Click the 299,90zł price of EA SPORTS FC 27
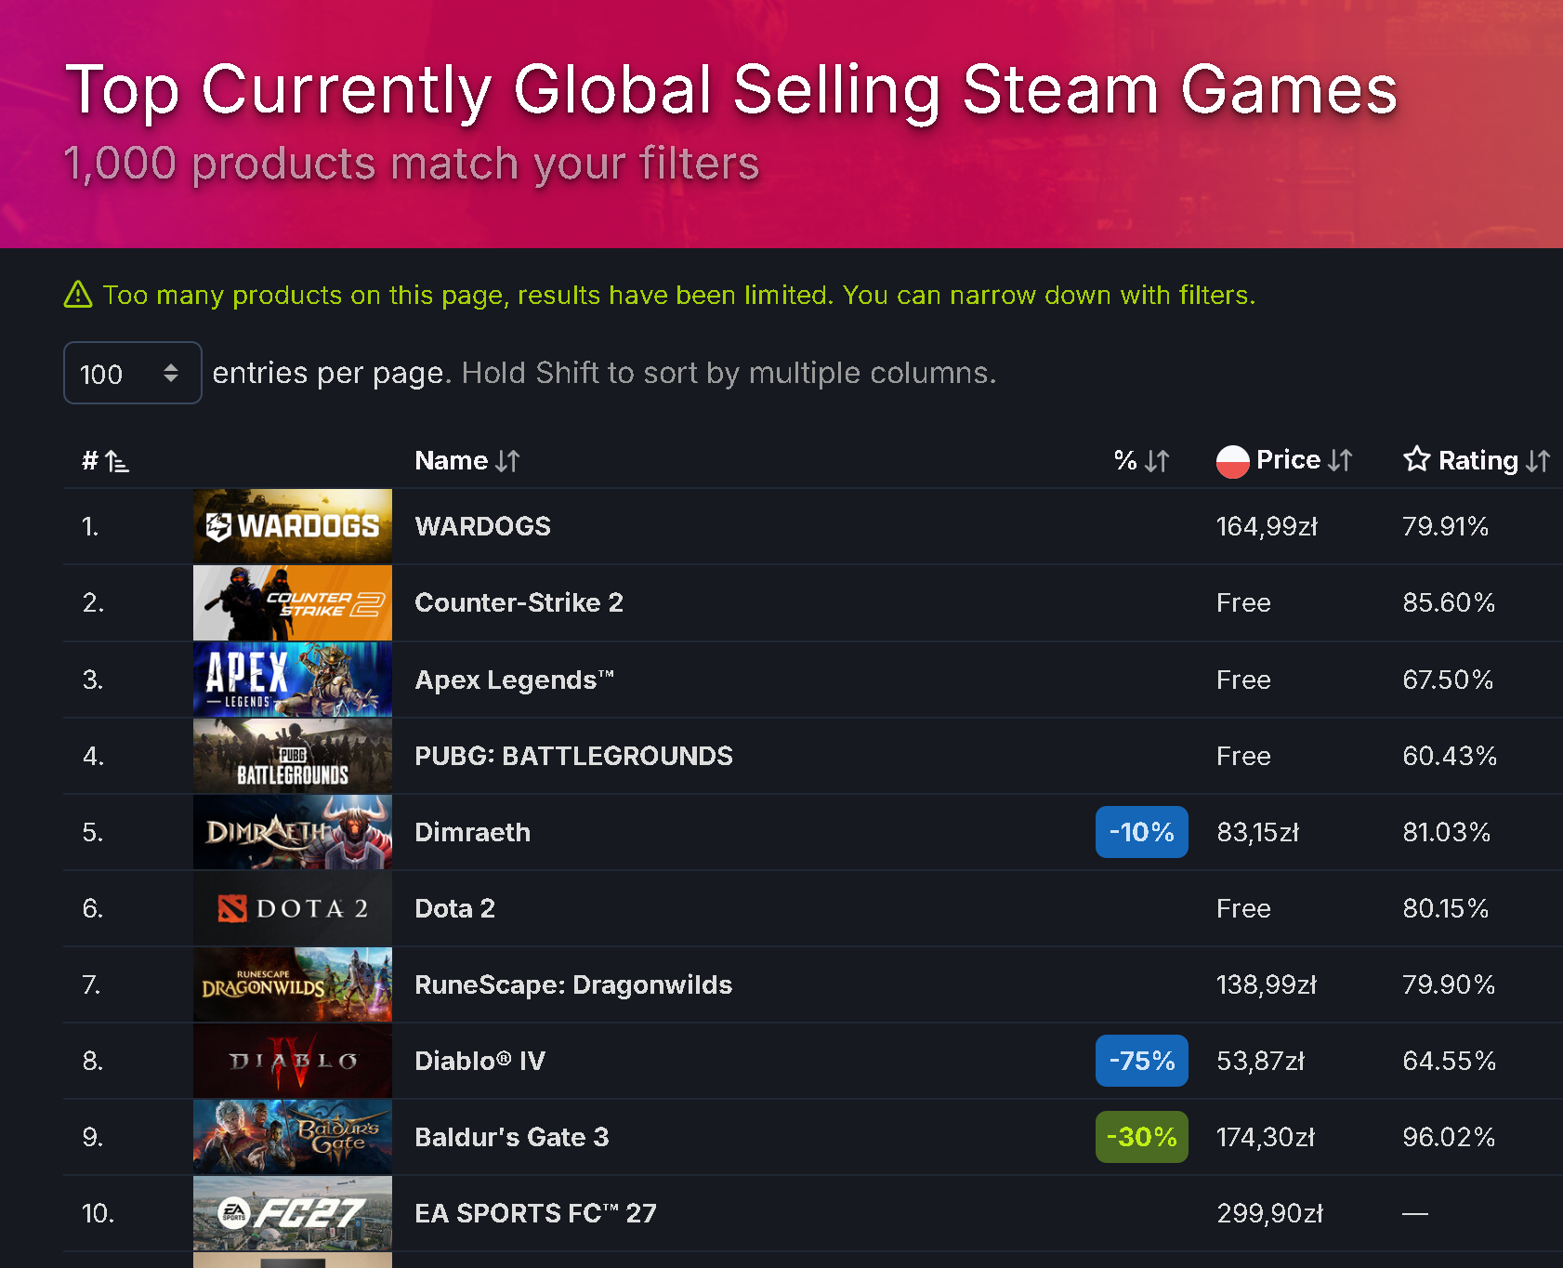Image resolution: width=1563 pixels, height=1268 pixels. click(1269, 1213)
